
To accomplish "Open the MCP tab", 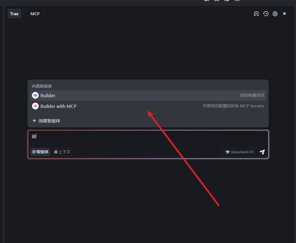I will point(35,14).
